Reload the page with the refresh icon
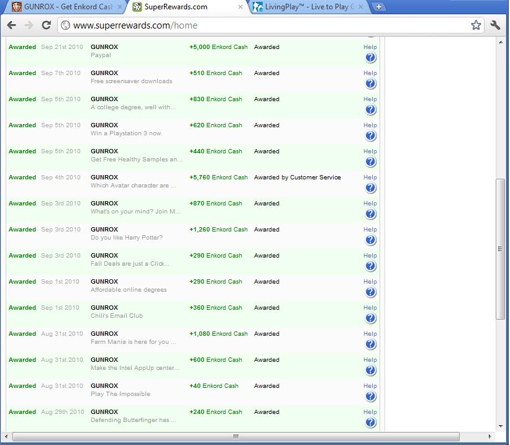 pos(46,25)
